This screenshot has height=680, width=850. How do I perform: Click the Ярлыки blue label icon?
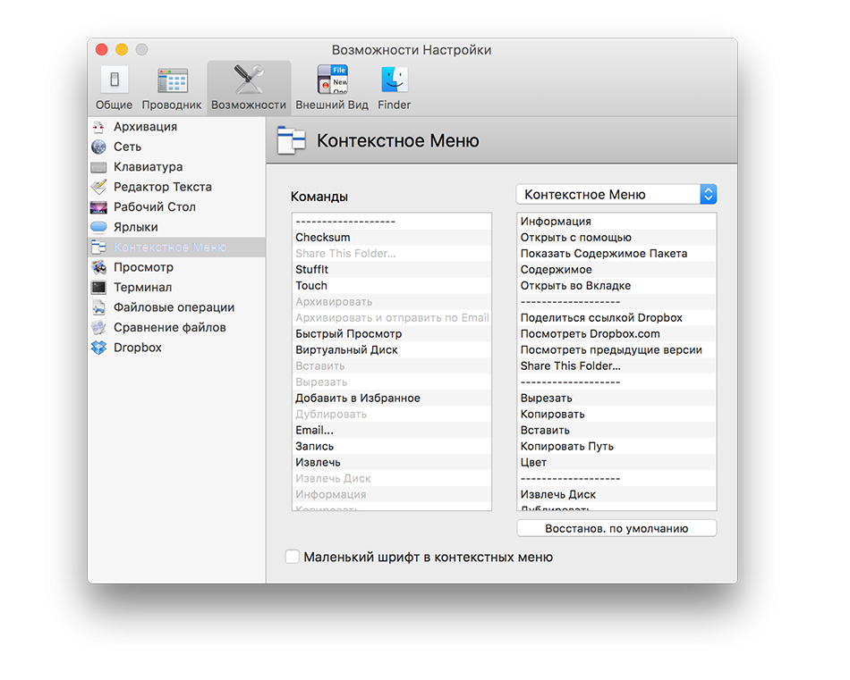98,227
